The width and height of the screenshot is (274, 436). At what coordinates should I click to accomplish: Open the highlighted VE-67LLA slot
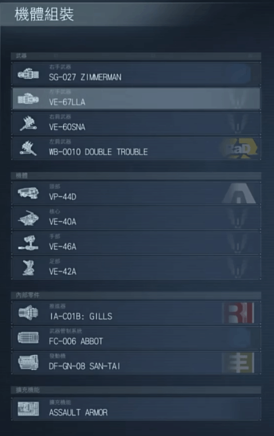tap(136, 99)
